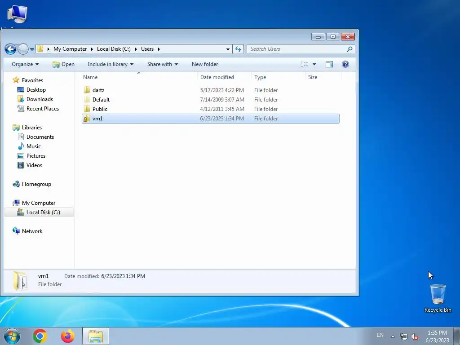This screenshot has height=345, width=460.
Task: Click network status tray icon
Action: tap(404, 336)
